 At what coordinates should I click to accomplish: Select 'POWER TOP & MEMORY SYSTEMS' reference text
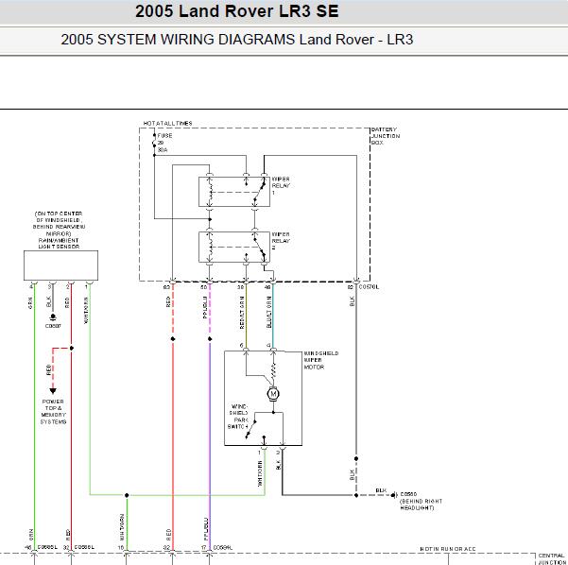point(53,412)
